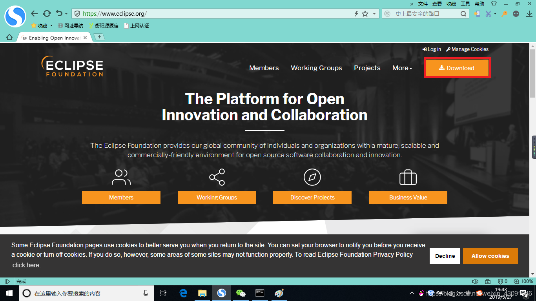This screenshot has height=301, width=536.
Task: Open Projects in the top navigation
Action: (367, 68)
